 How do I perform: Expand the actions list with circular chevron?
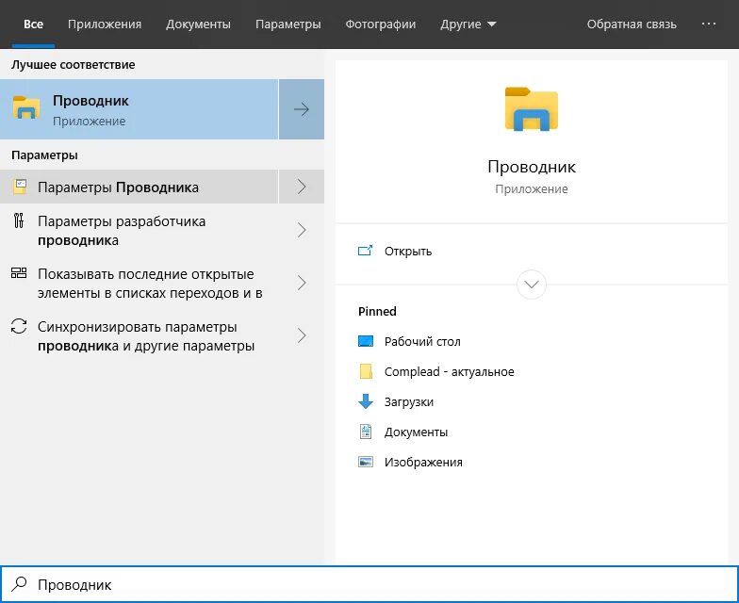pyautogui.click(x=532, y=285)
